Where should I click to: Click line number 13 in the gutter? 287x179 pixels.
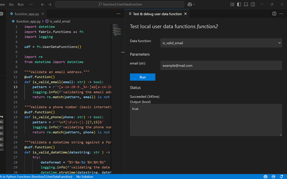[16, 87]
